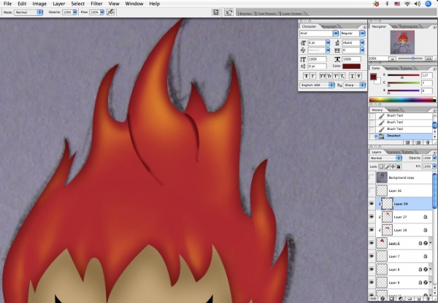Delete current history state trash icon
Screen dimensions: 438x303
(x=427, y=142)
